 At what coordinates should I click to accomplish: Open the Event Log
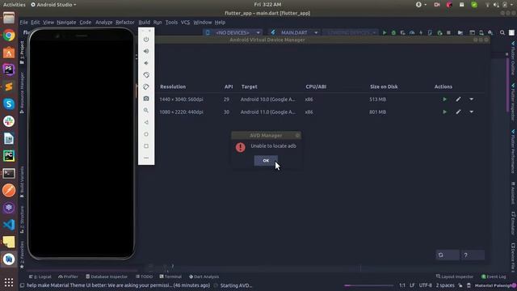(494, 276)
